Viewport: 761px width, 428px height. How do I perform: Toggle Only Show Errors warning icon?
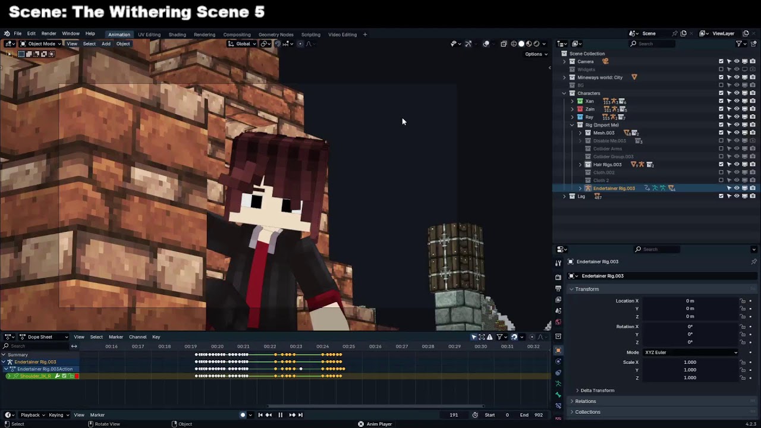click(489, 337)
